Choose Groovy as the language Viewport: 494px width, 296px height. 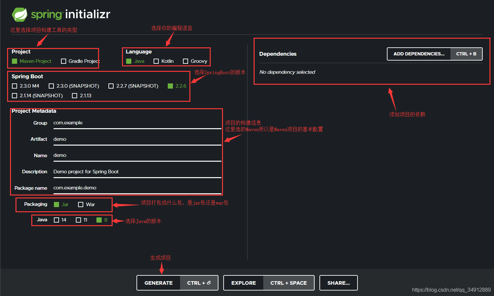pyautogui.click(x=195, y=61)
